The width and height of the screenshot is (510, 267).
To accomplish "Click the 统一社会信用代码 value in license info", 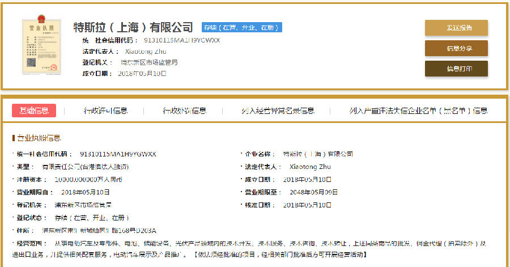I will (x=118, y=154).
